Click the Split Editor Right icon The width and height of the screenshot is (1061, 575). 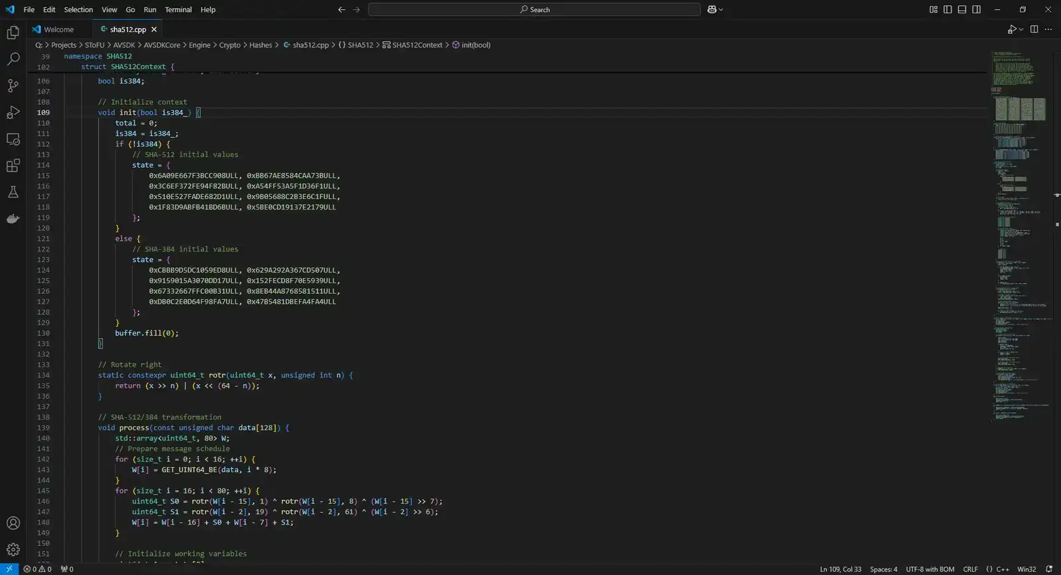point(1034,29)
